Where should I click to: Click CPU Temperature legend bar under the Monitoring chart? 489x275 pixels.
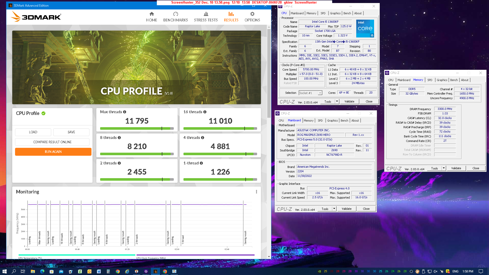coord(77,255)
